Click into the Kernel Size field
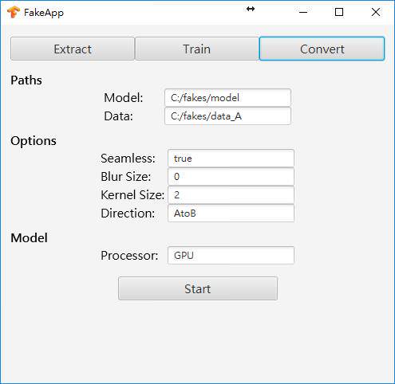This screenshot has width=395, height=384. click(x=231, y=195)
